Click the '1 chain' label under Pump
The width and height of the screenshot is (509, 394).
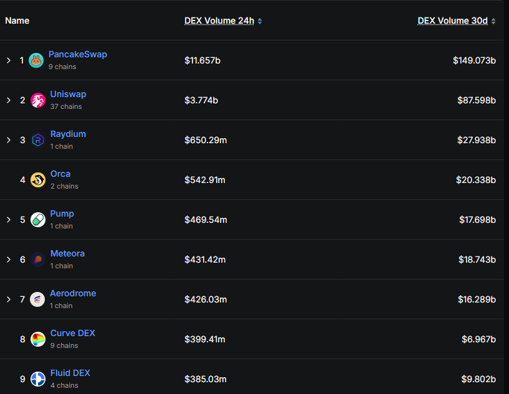click(61, 227)
